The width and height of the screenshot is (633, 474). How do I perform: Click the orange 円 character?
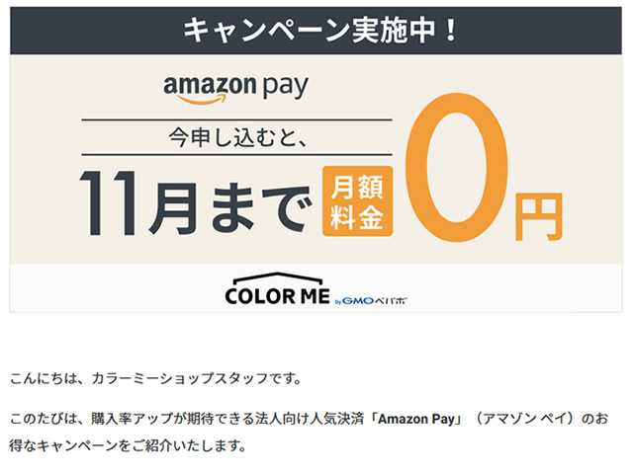(538, 216)
